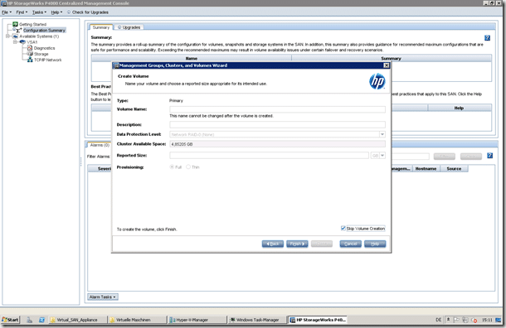Close the Volumes Wizard dialog
This screenshot has height=328, width=506.
[x=387, y=65]
